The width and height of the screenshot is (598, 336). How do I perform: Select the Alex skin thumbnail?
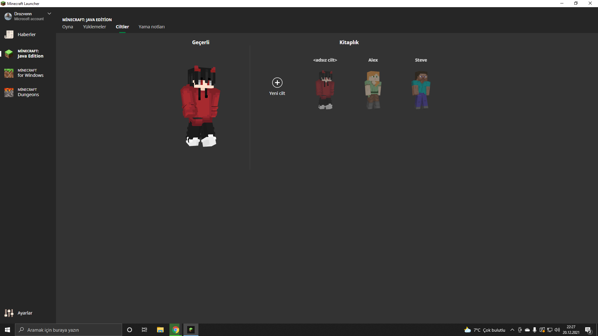(x=373, y=90)
